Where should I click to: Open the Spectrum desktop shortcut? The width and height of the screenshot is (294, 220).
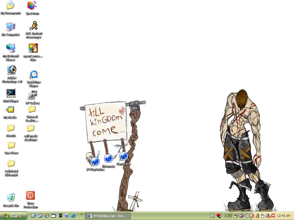point(32,8)
